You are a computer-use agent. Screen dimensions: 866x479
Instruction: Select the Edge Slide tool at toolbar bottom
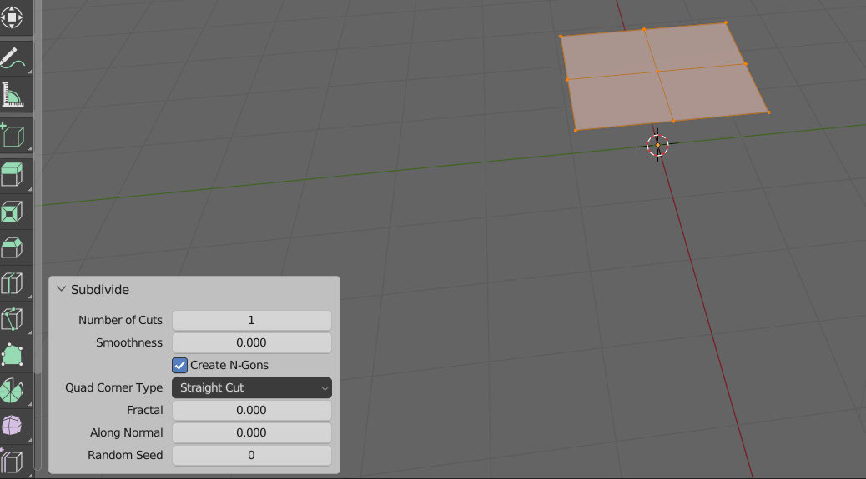12,462
